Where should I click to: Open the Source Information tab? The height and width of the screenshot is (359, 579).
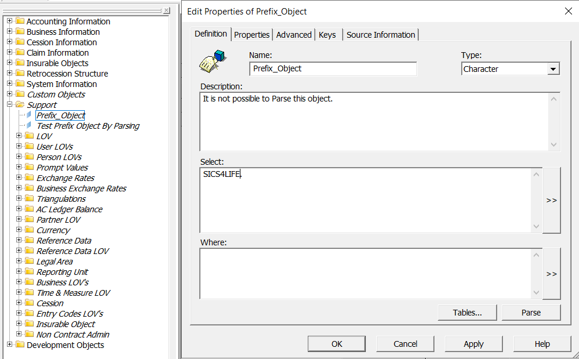coord(380,35)
